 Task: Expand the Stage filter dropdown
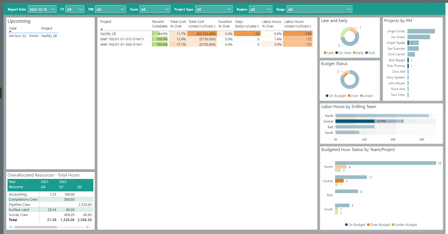pyautogui.click(x=319, y=9)
